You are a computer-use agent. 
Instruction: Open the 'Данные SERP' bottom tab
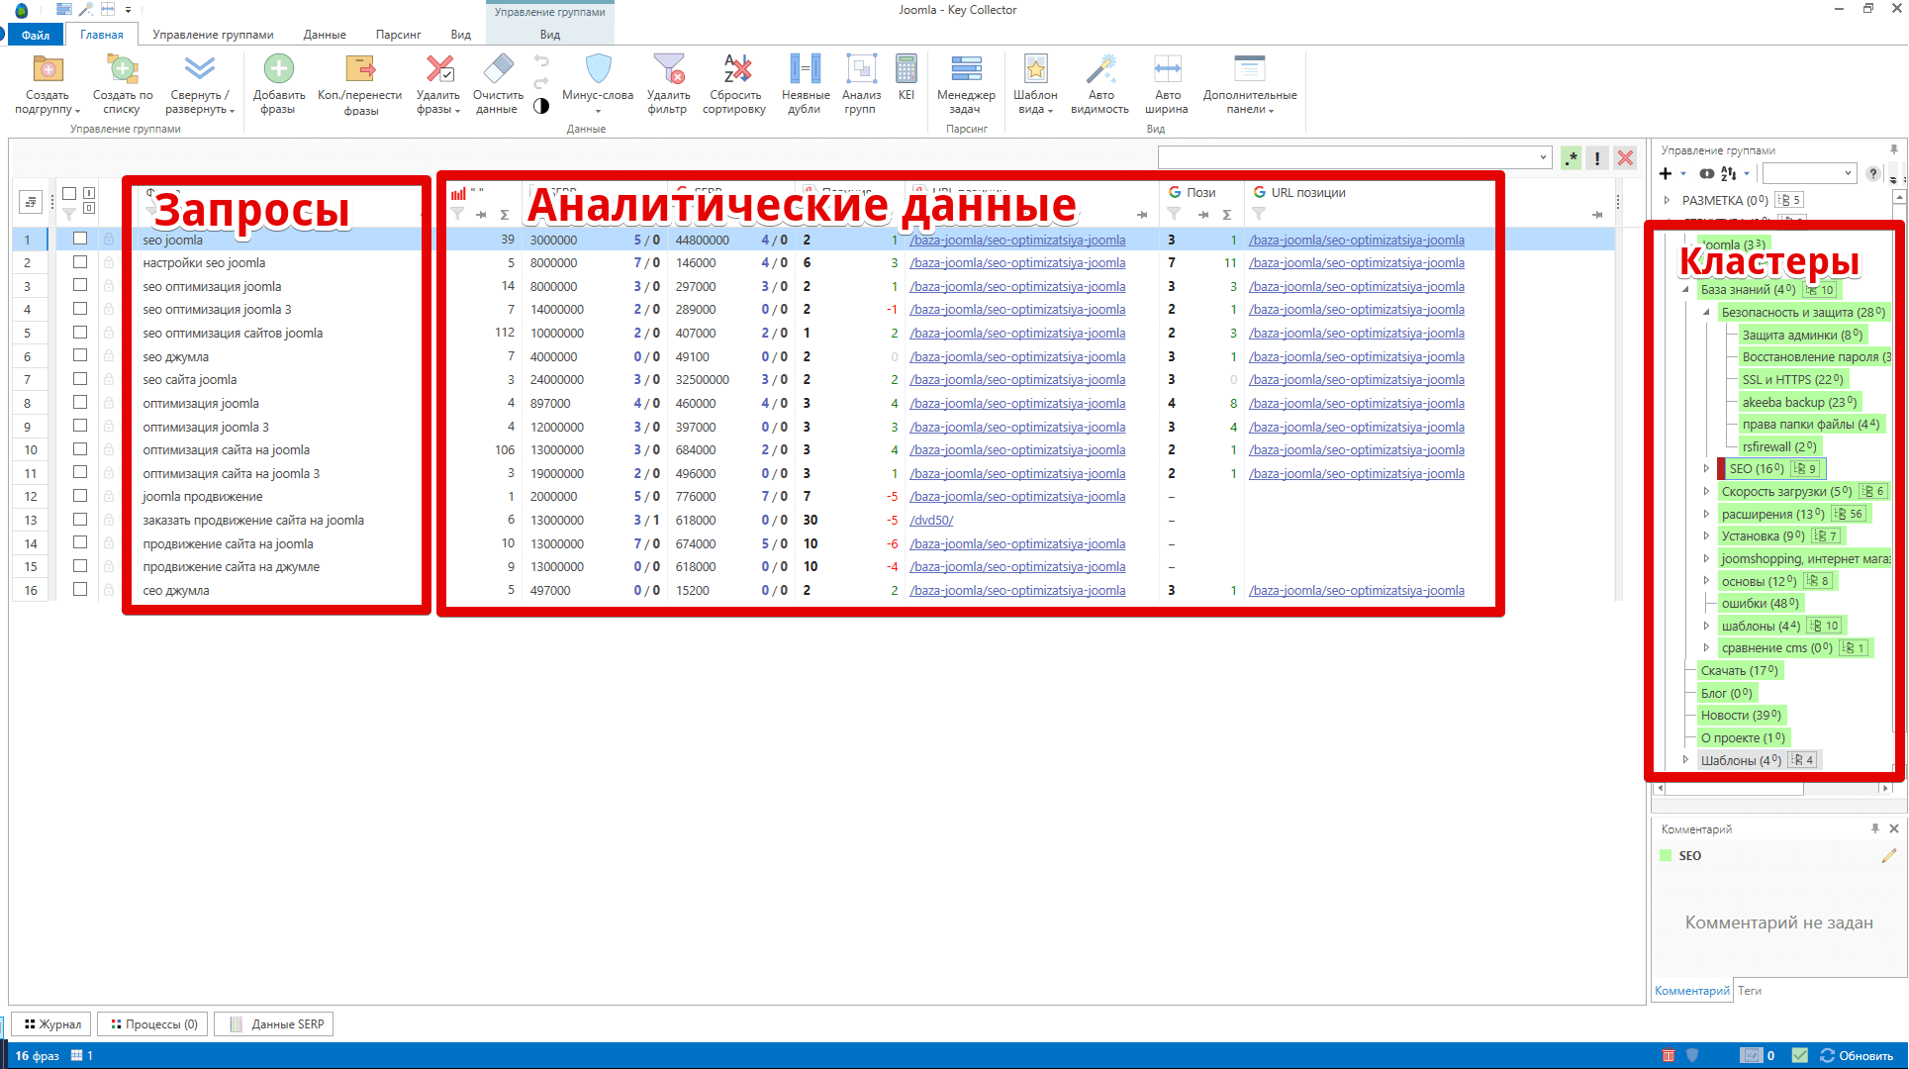276,1024
